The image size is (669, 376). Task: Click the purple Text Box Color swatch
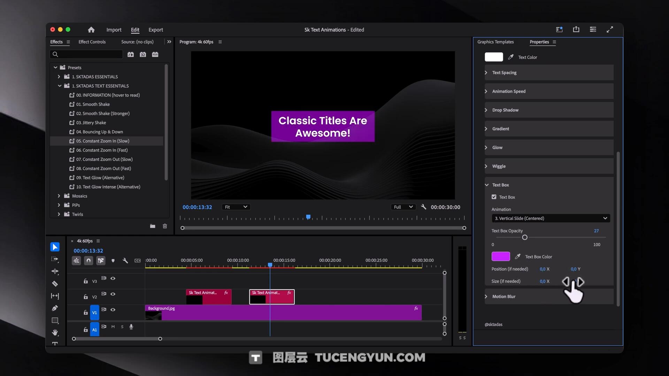tap(500, 257)
